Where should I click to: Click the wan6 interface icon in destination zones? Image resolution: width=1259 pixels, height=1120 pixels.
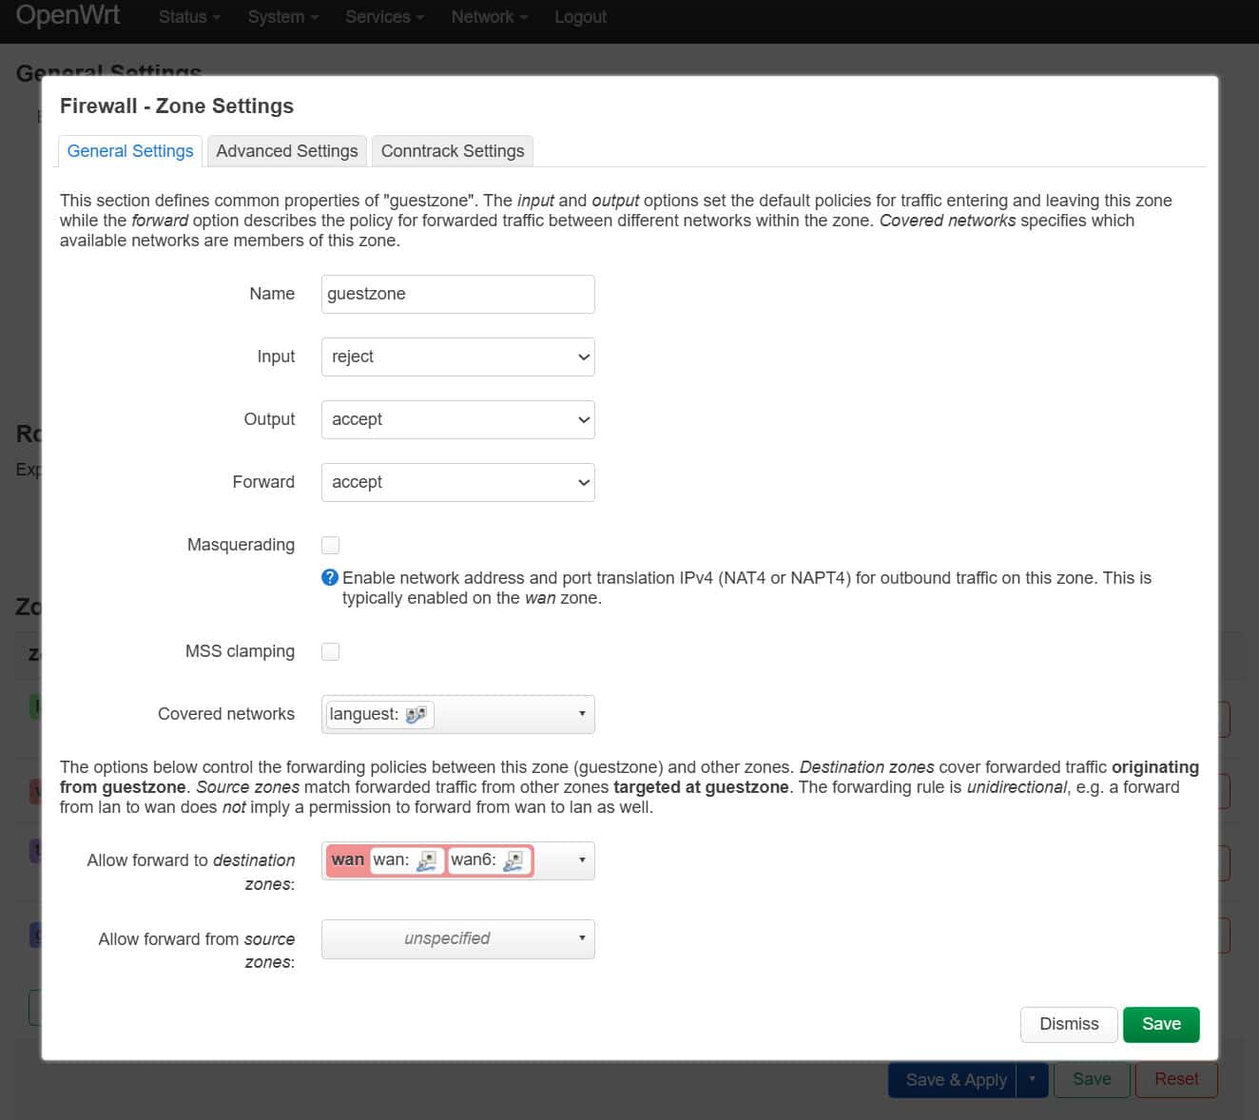pos(513,860)
